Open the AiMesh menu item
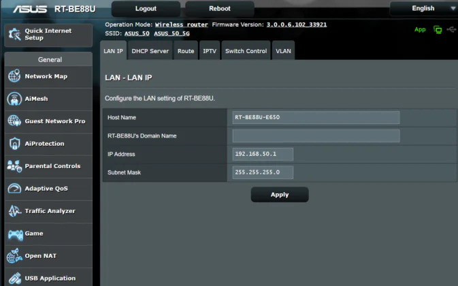This screenshot has height=286, width=458. click(x=48, y=99)
